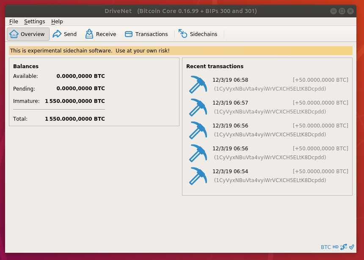
Task: Click the Pending label
Action: click(x=24, y=89)
